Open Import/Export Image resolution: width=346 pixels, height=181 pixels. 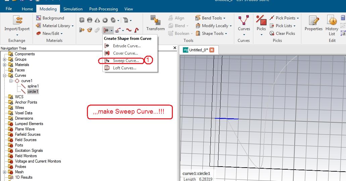click(17, 25)
